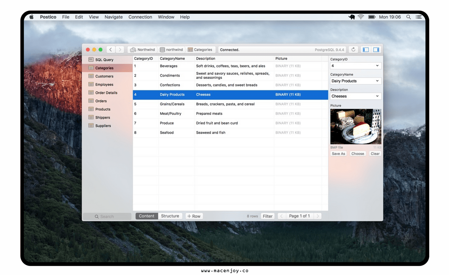Click the Customers table icon in sidebar

coord(91,76)
